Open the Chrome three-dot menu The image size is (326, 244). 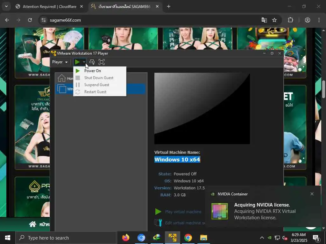319,20
